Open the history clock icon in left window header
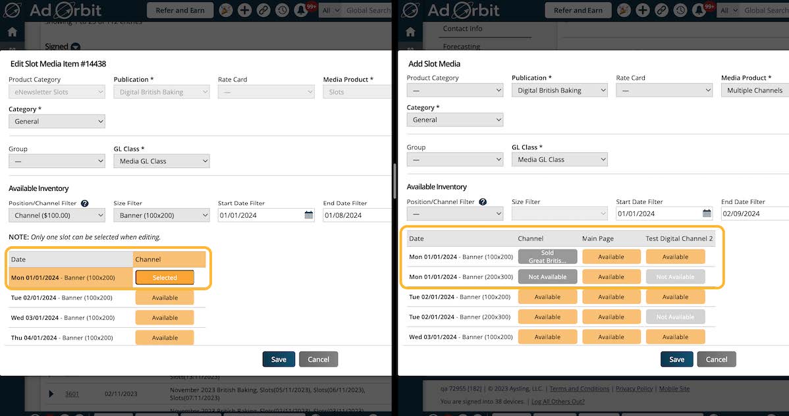The width and height of the screenshot is (789, 416). tap(282, 10)
